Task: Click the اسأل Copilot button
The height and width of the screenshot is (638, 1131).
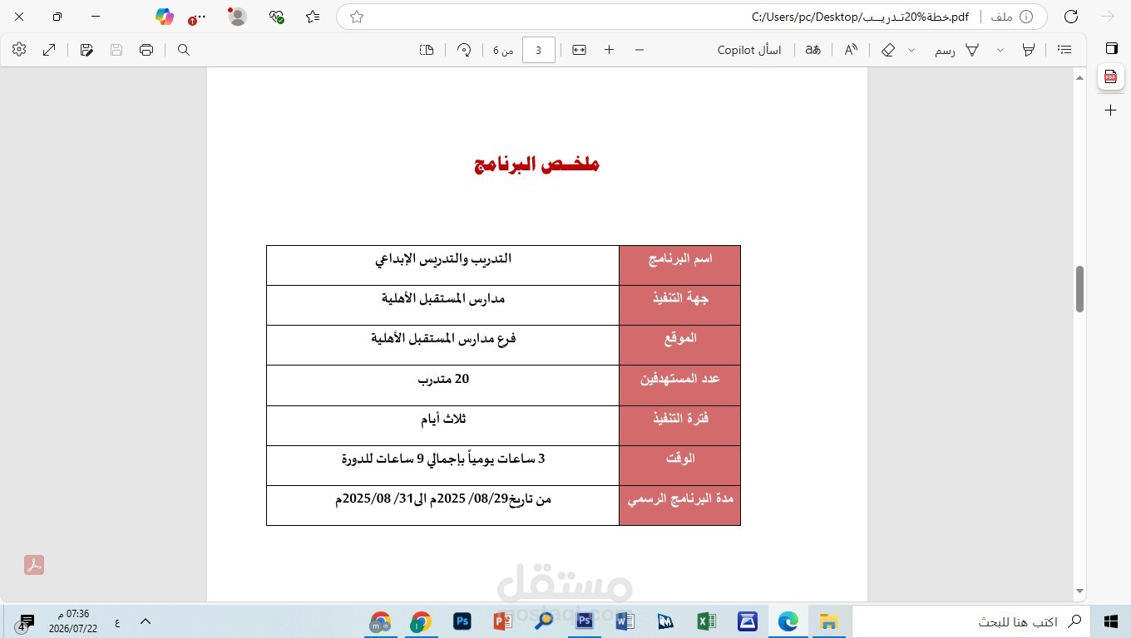Action: 749,50
